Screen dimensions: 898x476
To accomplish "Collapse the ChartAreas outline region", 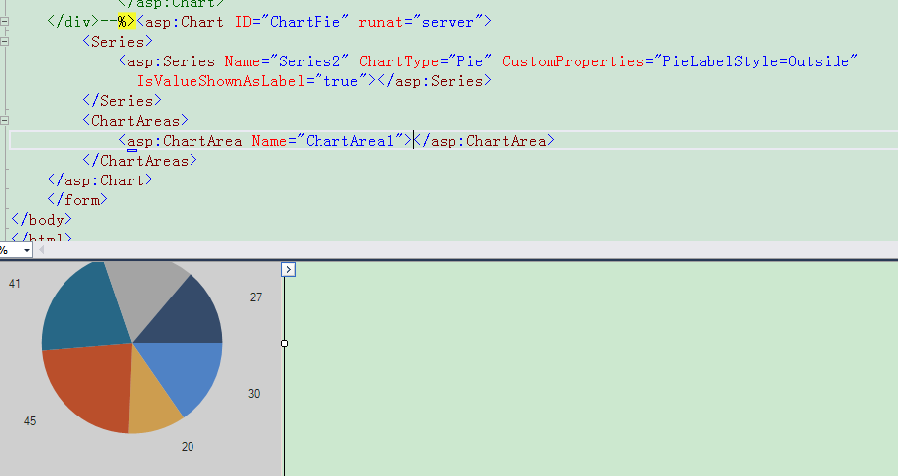I will pyautogui.click(x=5, y=121).
